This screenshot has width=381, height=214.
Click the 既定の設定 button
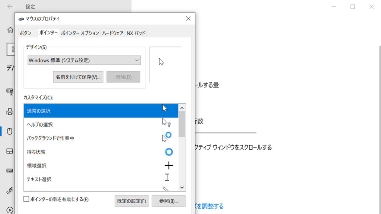click(131, 201)
